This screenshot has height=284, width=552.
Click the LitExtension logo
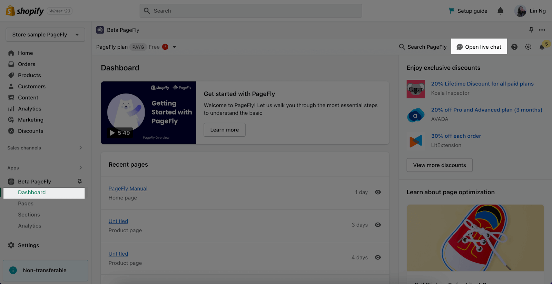416,141
